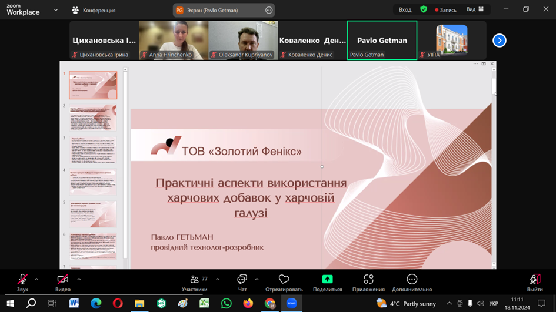Open the Чат chat panel
The height and width of the screenshot is (312, 556).
[242, 283]
